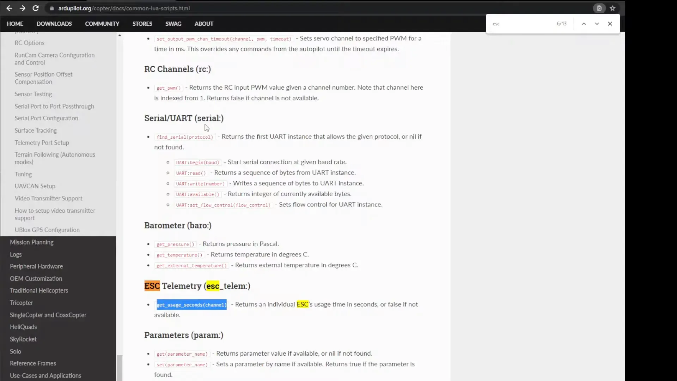Click the COMMUNITY navigation link
This screenshot has width=677, height=381.
coord(102,24)
